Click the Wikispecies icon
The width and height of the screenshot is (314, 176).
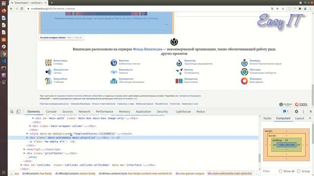coord(244,63)
